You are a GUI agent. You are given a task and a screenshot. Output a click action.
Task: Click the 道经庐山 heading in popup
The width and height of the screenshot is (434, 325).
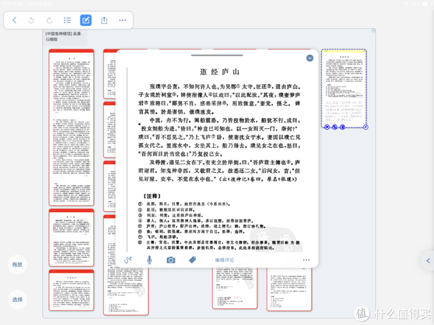point(220,72)
